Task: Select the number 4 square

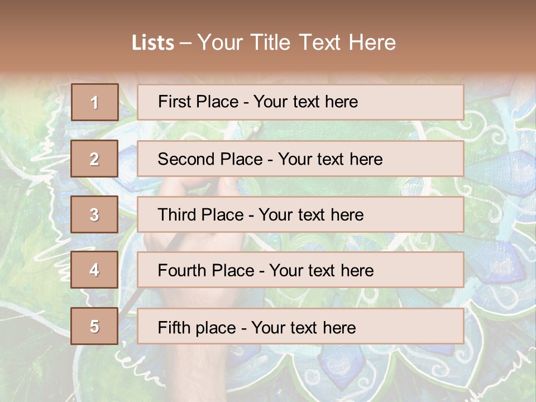Action: [x=94, y=270]
